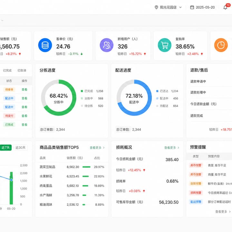Open 查看更多 in 商品品类销售额TOP5
The height and width of the screenshot is (232, 232).
coord(97,148)
